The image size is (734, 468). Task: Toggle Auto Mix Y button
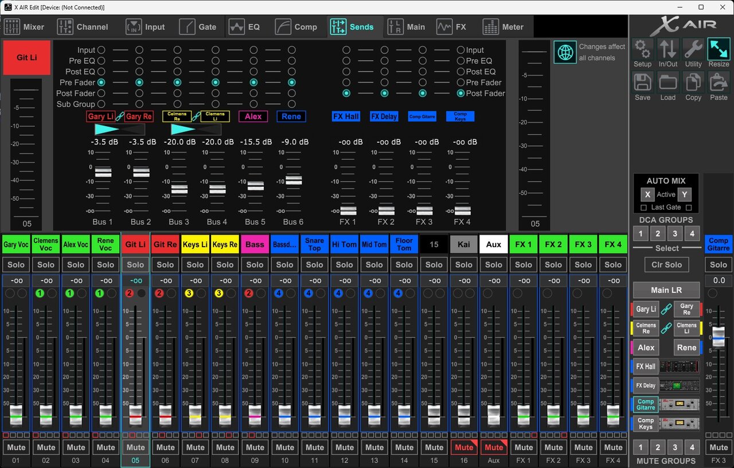[x=684, y=194]
